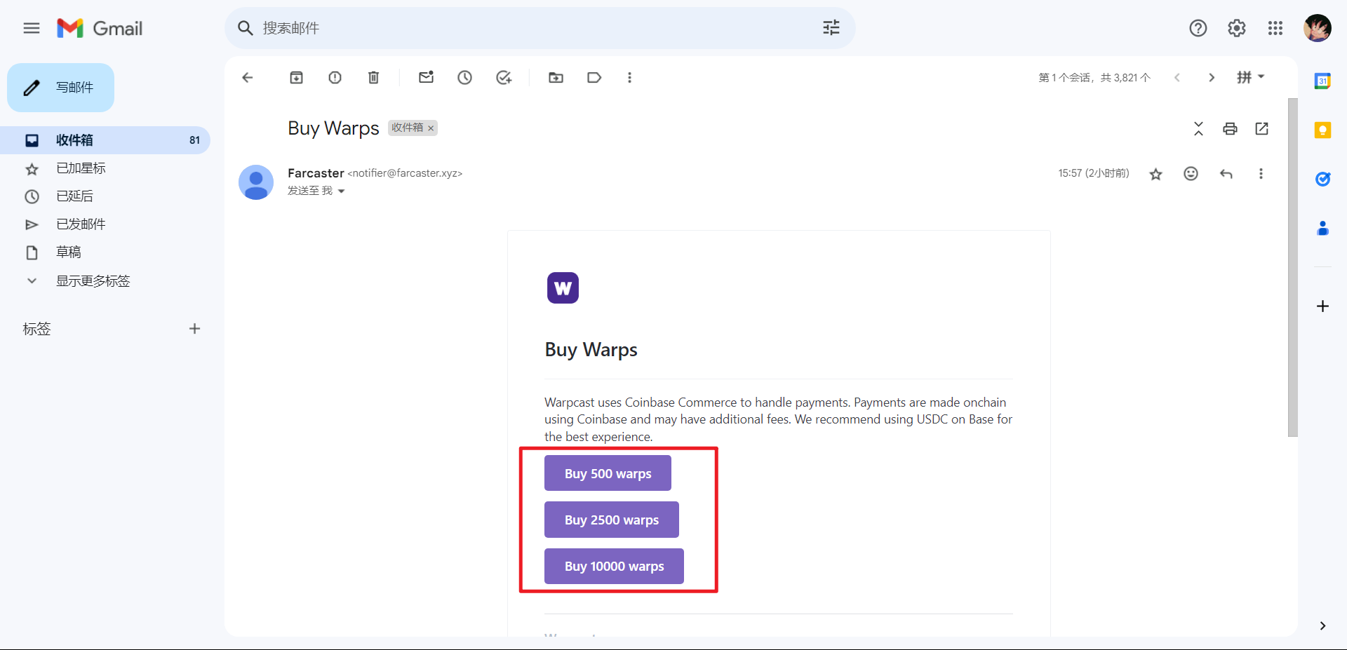Image resolution: width=1347 pixels, height=650 pixels.
Task: Open labels icon in toolbar
Action: tap(594, 77)
